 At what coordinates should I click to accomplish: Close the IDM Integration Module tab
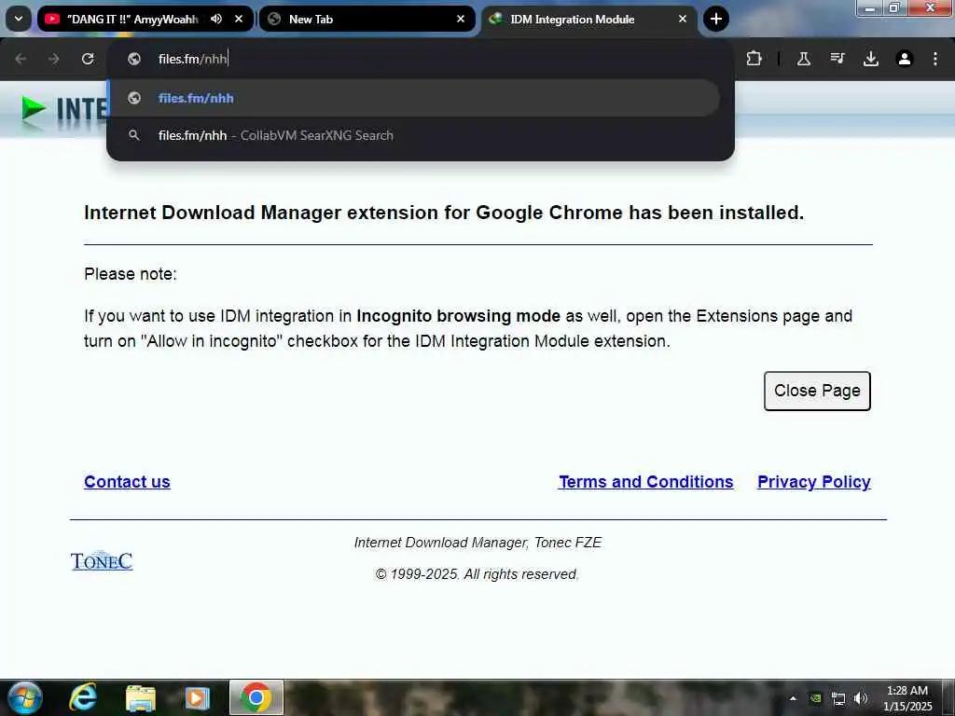(x=682, y=19)
